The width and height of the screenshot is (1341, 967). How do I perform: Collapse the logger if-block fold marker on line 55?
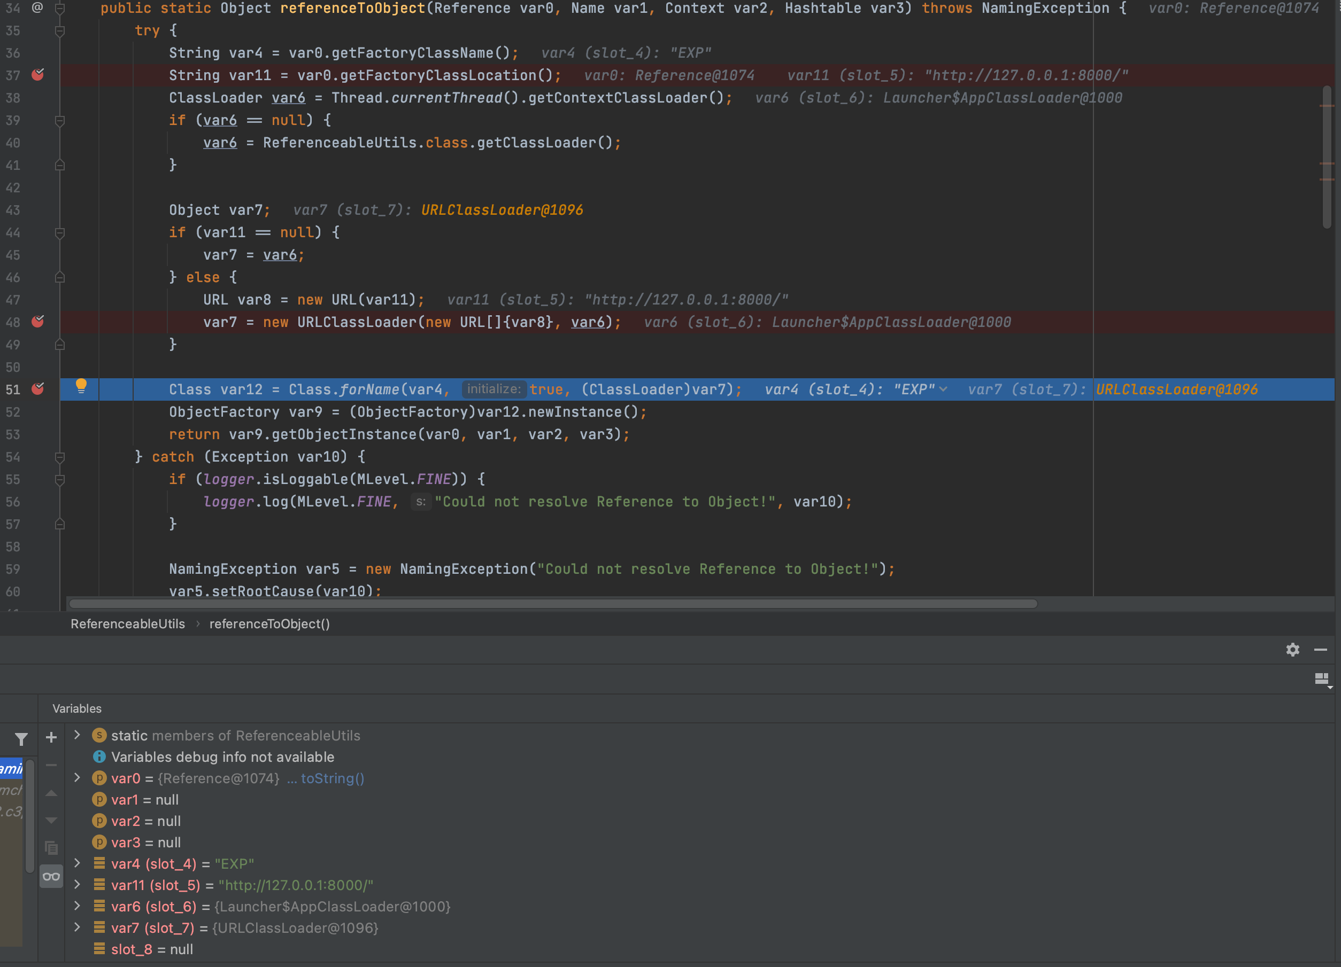click(60, 480)
